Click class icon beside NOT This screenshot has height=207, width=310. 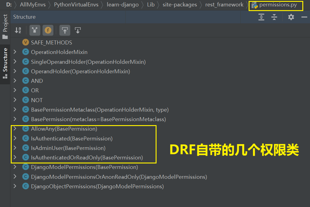(x=25, y=100)
